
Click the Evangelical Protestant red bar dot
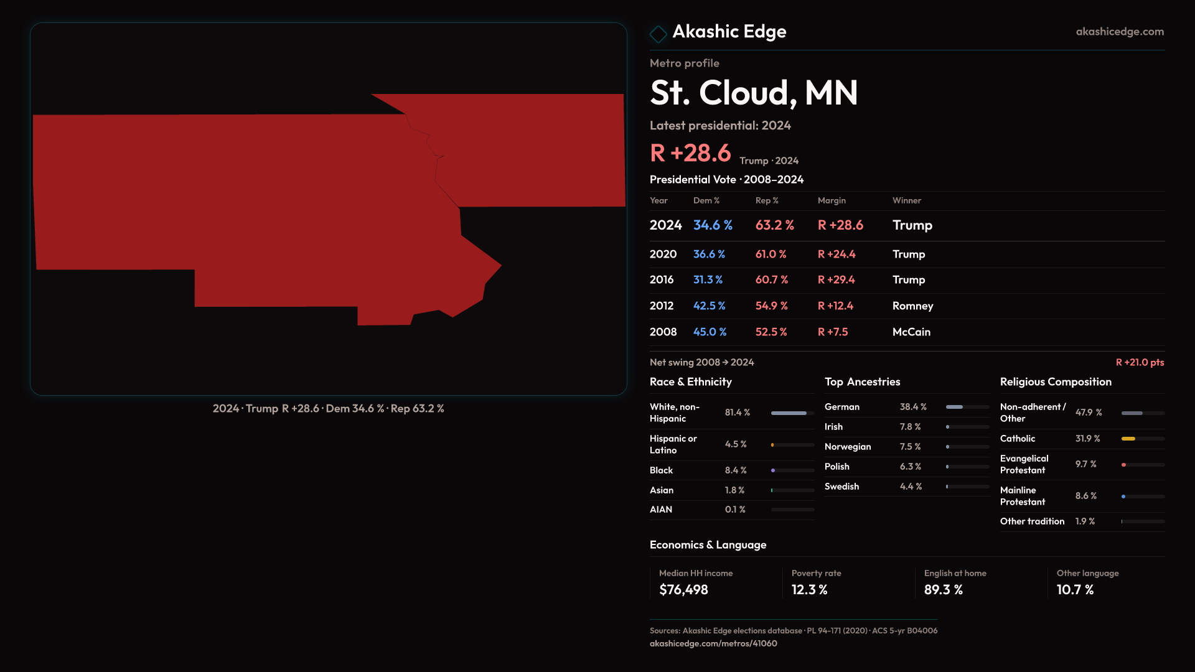[1123, 465]
